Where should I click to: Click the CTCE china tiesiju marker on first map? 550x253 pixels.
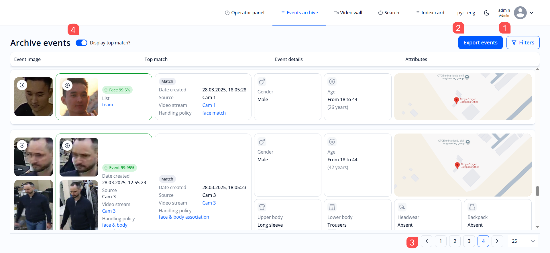467,77
